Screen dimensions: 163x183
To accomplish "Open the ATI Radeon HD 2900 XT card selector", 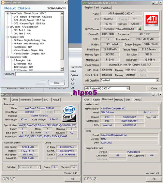I will pos(128,88).
